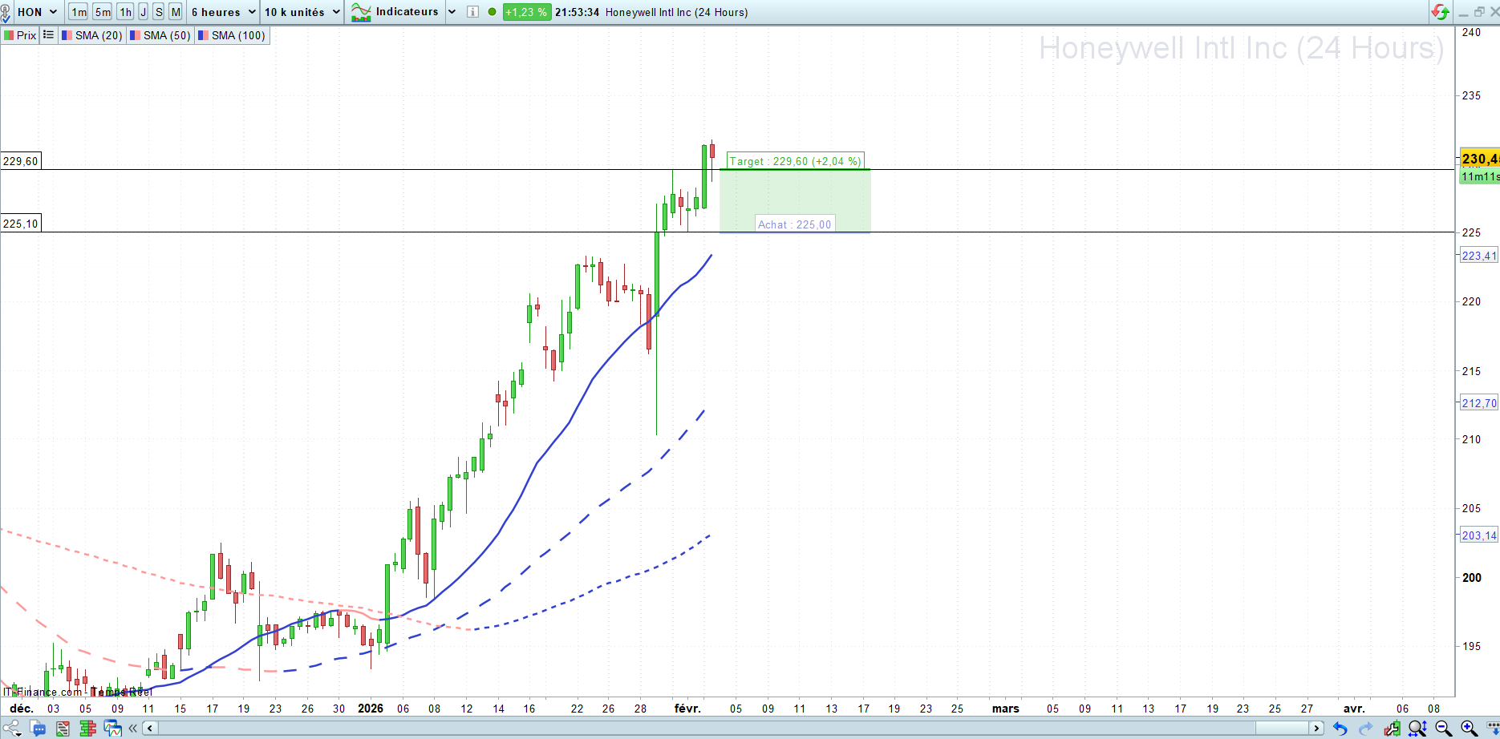The height and width of the screenshot is (739, 1500).
Task: Open the SMA (100) indicator tab
Action: pyautogui.click(x=232, y=35)
